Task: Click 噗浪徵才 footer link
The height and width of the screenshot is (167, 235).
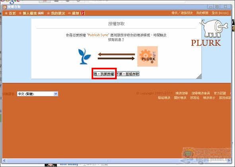Action: click(209, 98)
